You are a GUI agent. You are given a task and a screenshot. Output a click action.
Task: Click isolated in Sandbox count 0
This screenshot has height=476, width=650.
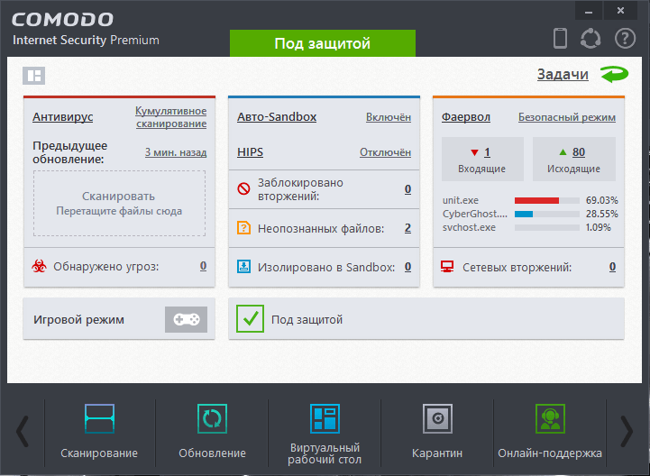tap(407, 267)
